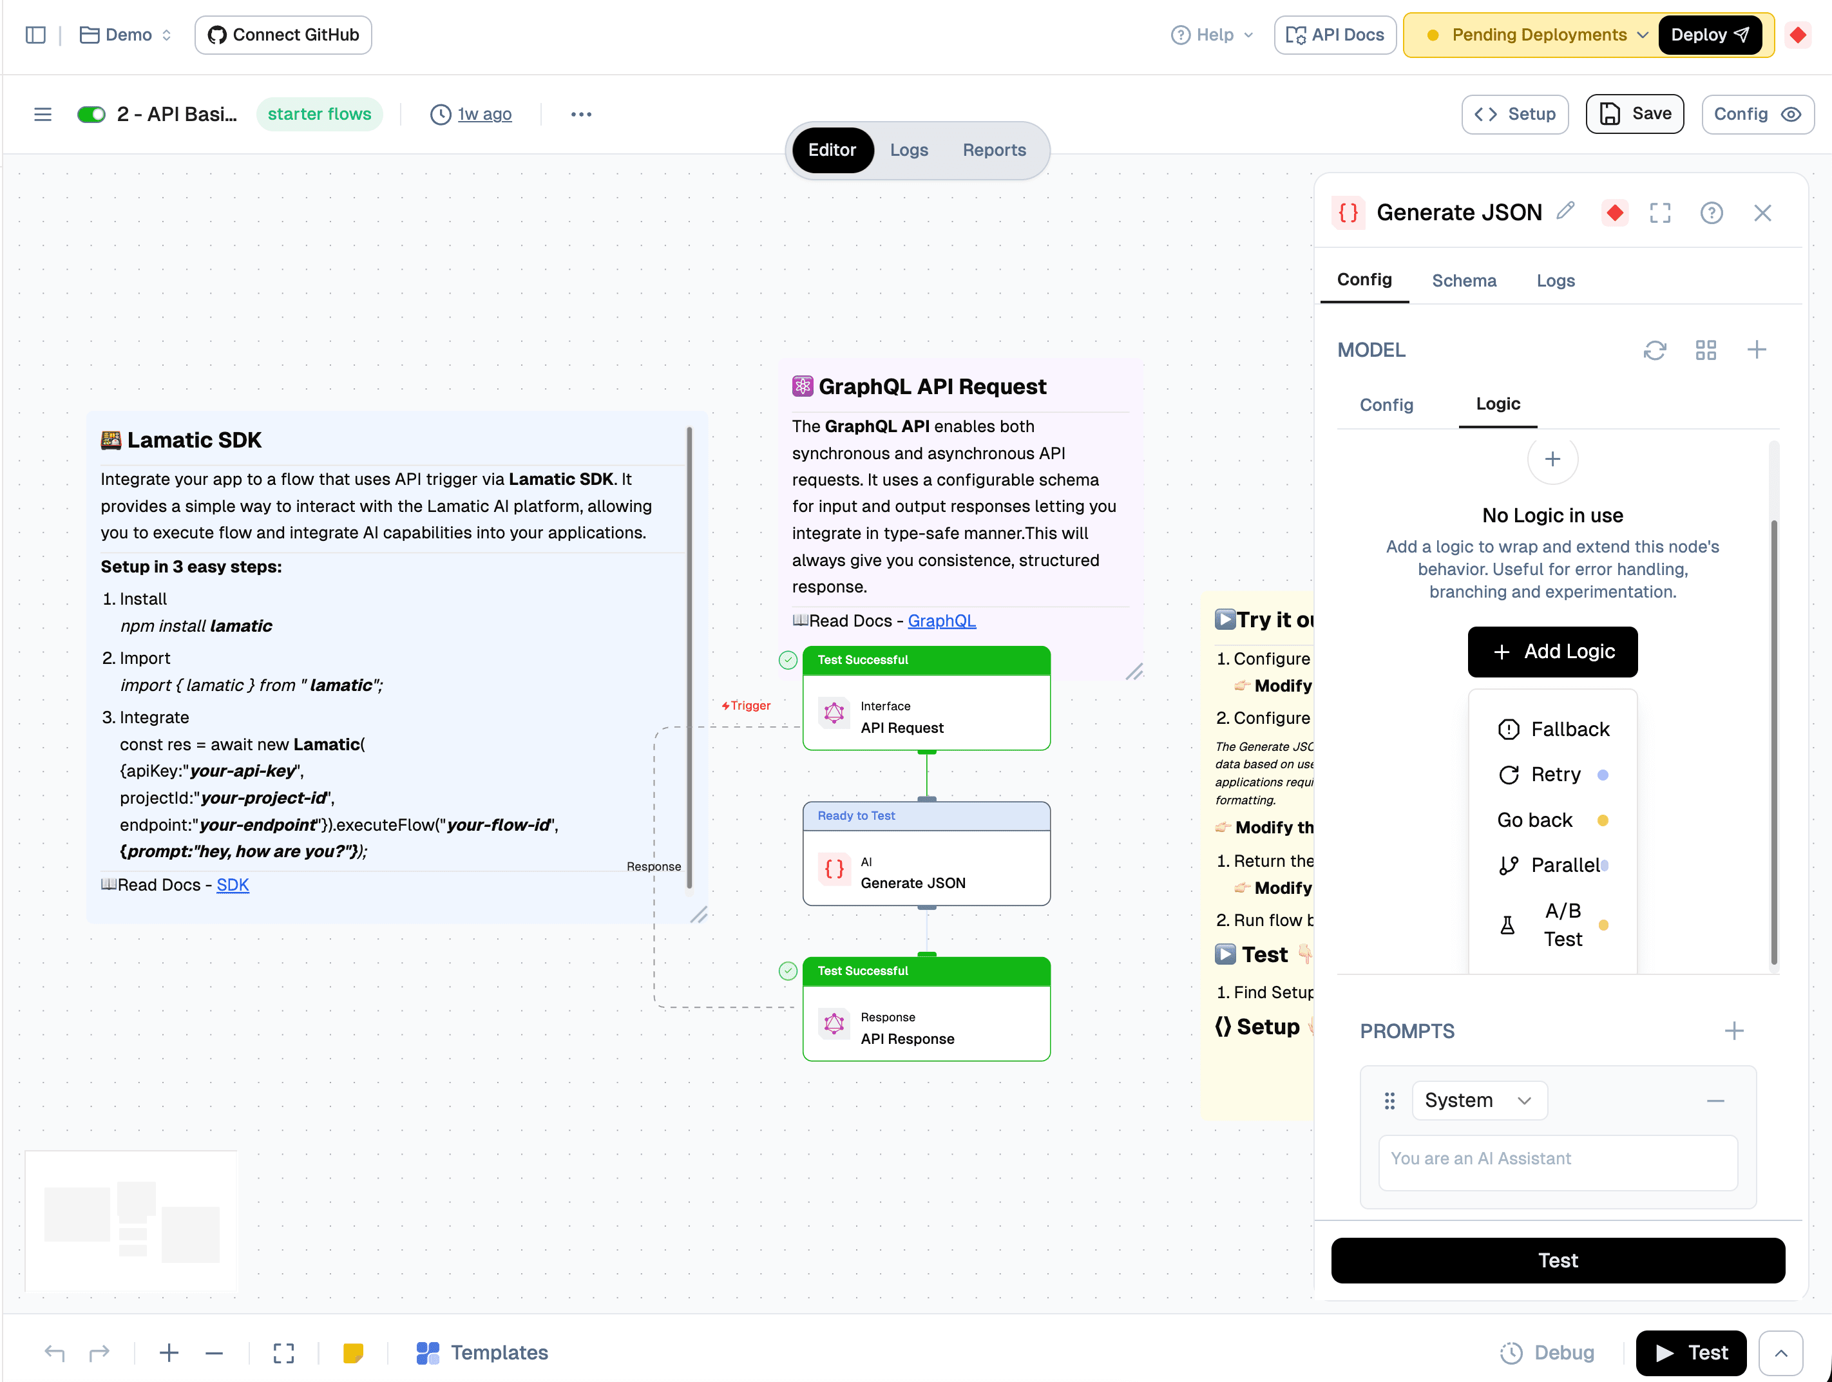
Task: Toggle the flow active switch off
Action: point(91,114)
